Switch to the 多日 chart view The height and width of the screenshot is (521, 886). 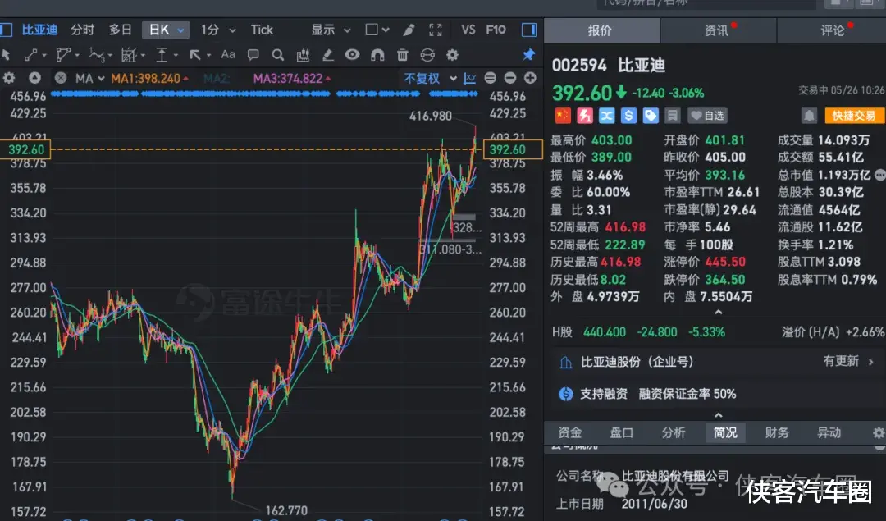121,30
